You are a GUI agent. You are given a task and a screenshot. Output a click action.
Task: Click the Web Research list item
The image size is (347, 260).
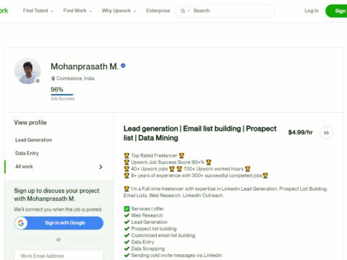(147, 215)
